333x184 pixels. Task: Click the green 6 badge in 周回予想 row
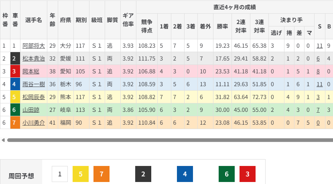(x=227, y=174)
